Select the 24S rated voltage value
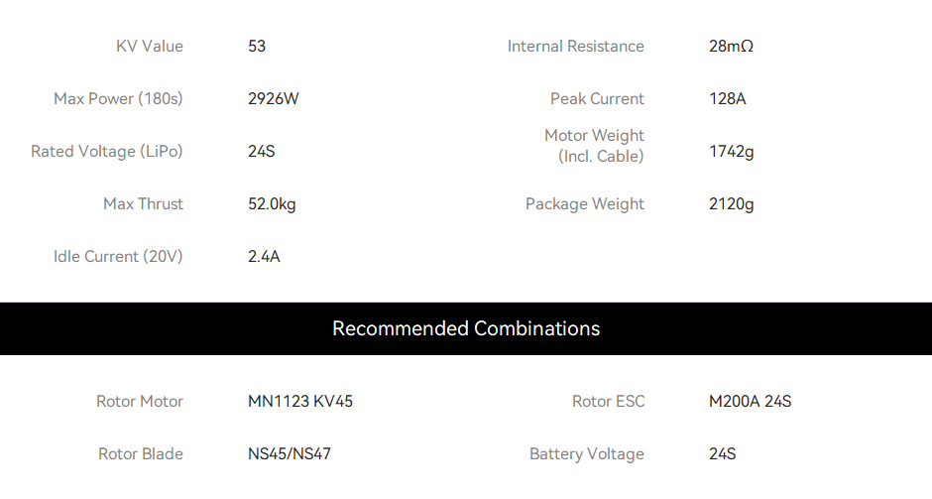 click(262, 151)
